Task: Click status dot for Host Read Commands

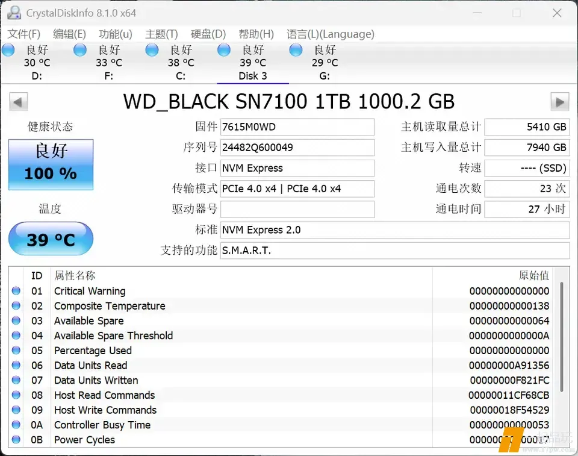Action: click(16, 395)
